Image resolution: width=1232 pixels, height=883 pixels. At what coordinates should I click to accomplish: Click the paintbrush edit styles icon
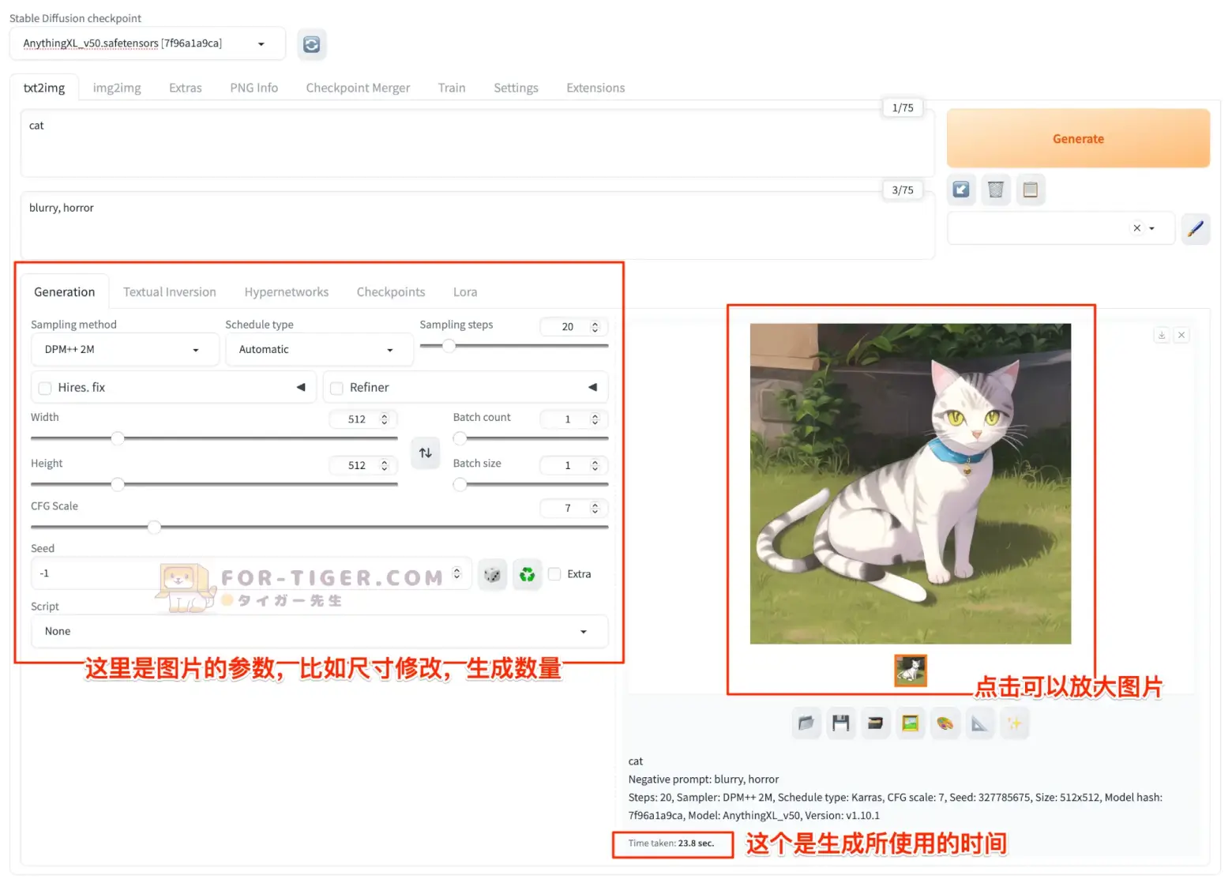[1195, 229]
